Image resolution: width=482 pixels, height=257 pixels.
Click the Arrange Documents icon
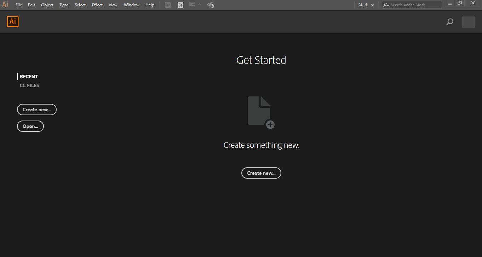pyautogui.click(x=191, y=5)
